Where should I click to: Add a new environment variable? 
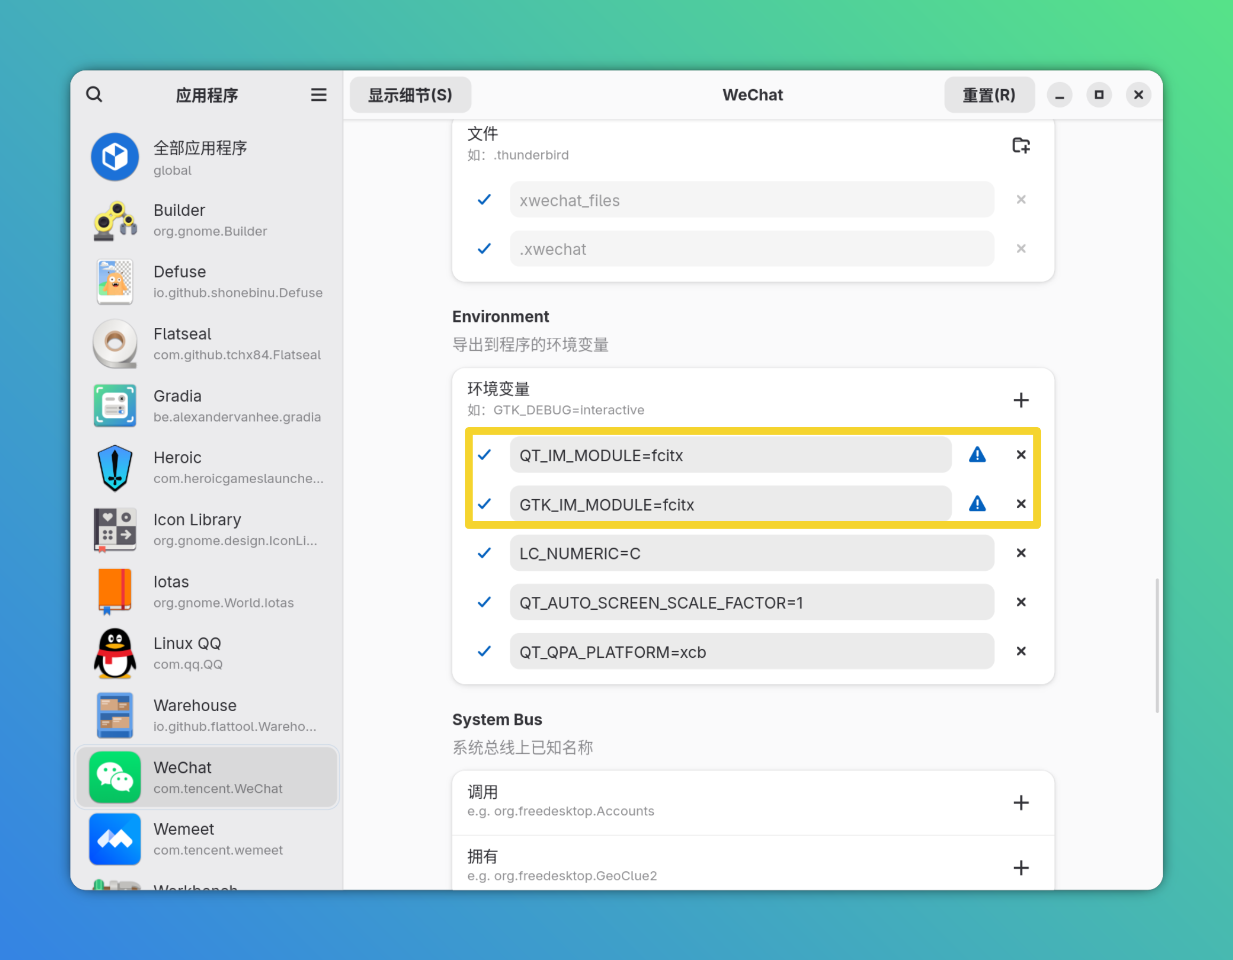pyautogui.click(x=1021, y=400)
